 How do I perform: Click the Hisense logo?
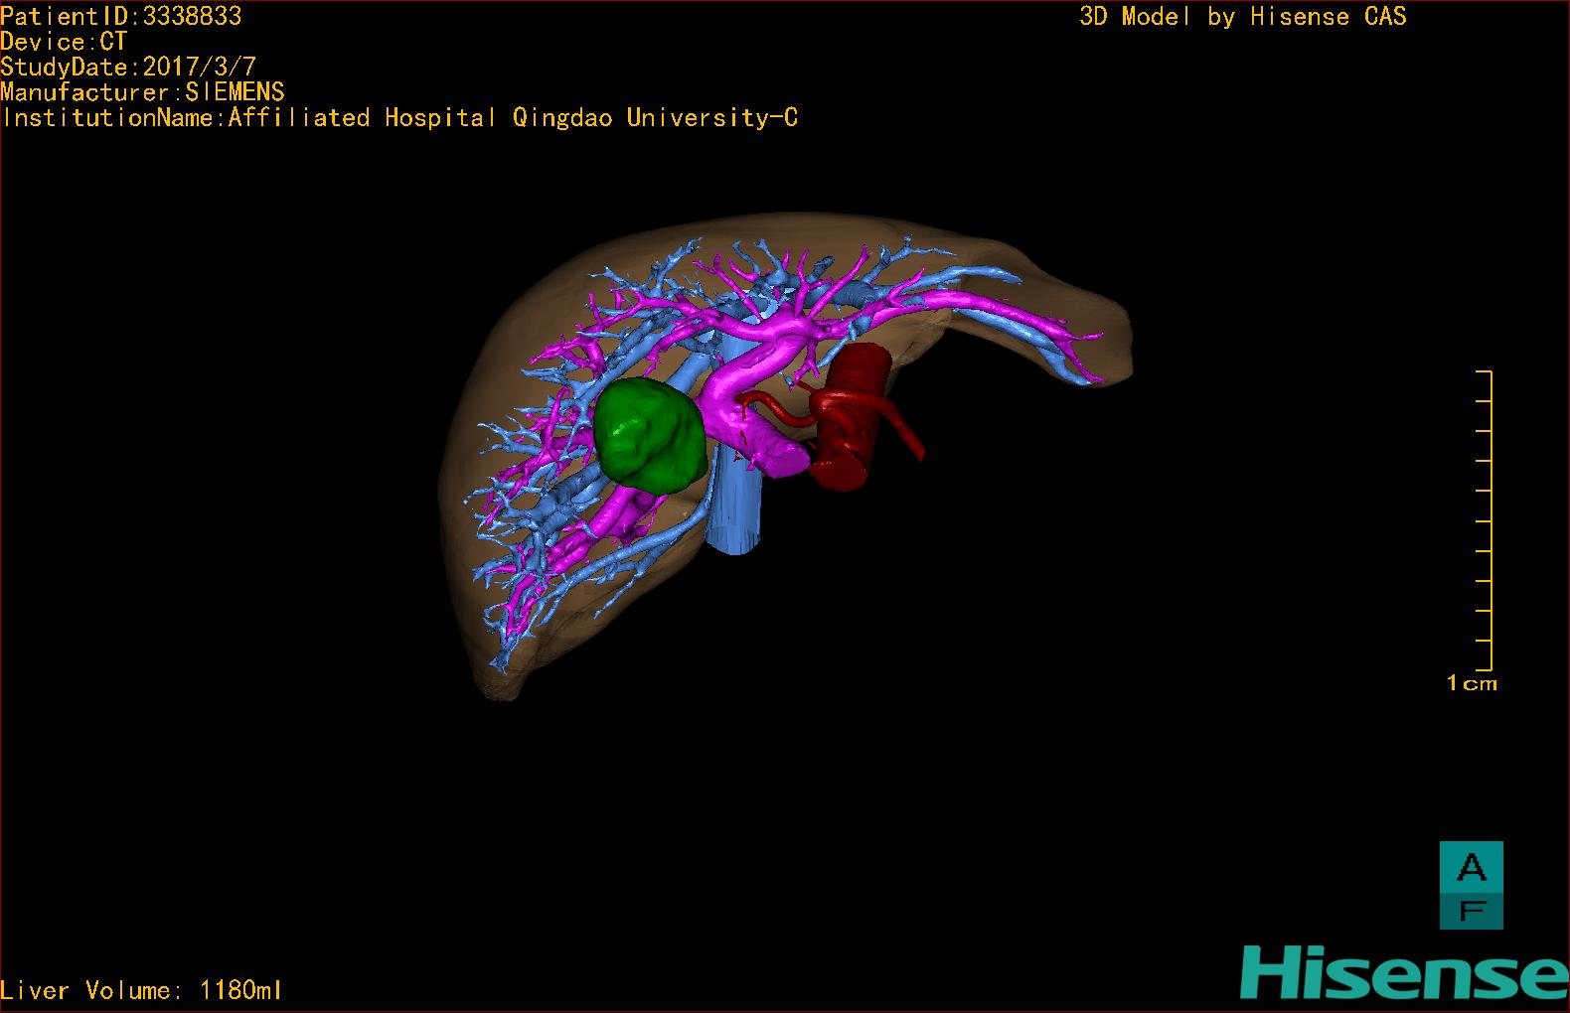coord(1403,973)
